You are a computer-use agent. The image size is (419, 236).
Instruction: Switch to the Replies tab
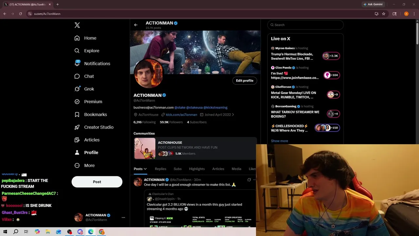(x=160, y=169)
